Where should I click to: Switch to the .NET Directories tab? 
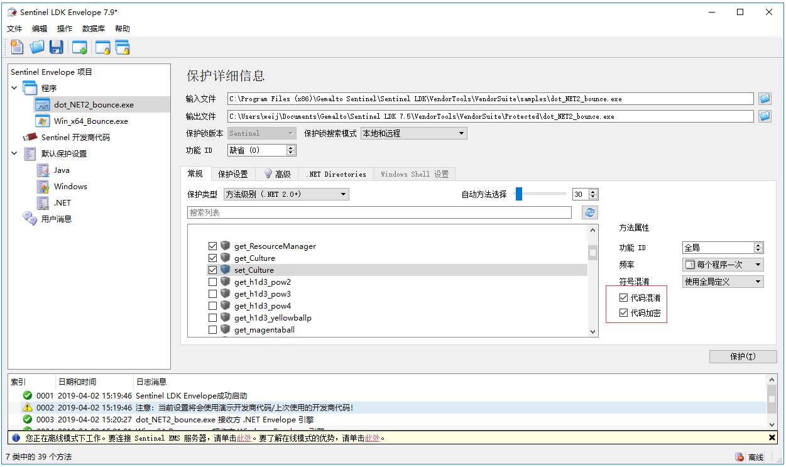point(336,174)
